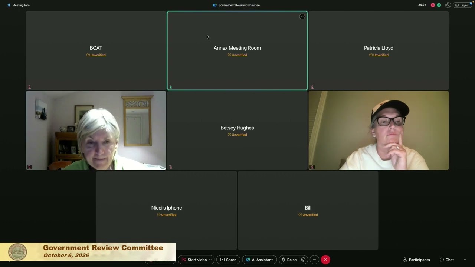Open the Chat panel
The height and width of the screenshot is (267, 475).
coord(447,260)
